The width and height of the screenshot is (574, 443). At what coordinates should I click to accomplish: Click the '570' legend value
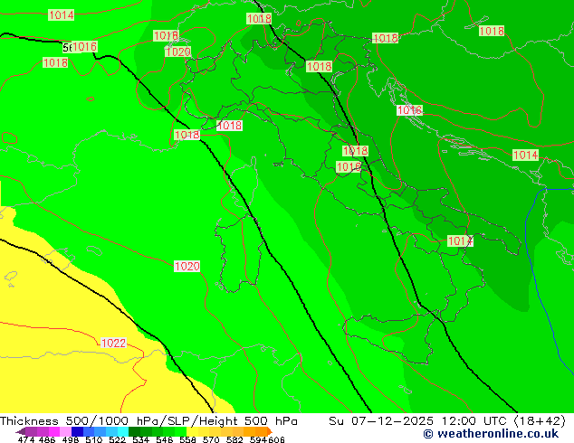click(x=211, y=439)
